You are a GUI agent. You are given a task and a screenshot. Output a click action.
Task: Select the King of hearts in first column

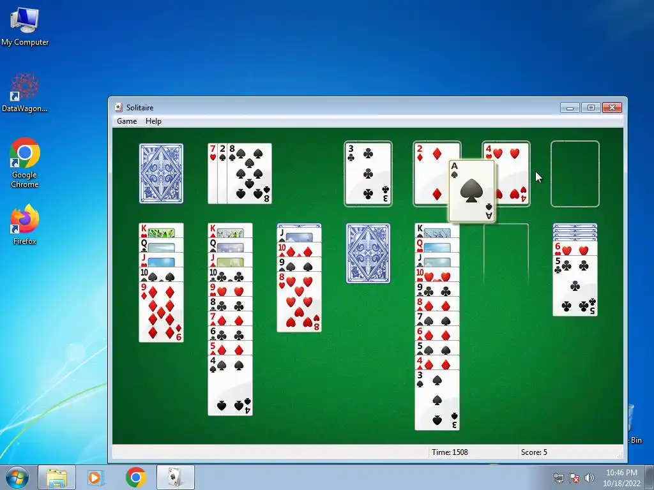[161, 230]
